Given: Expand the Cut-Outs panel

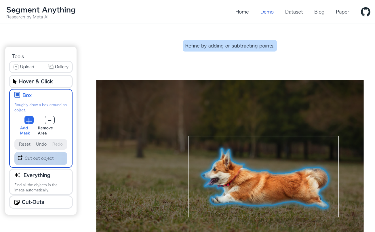Looking at the screenshot, I should (33, 202).
